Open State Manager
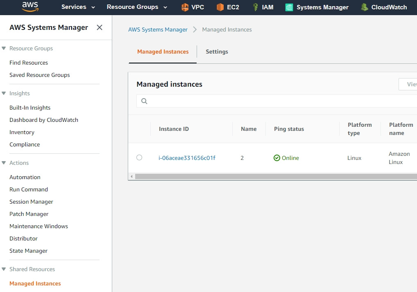This screenshot has width=417, height=292. [x=28, y=251]
